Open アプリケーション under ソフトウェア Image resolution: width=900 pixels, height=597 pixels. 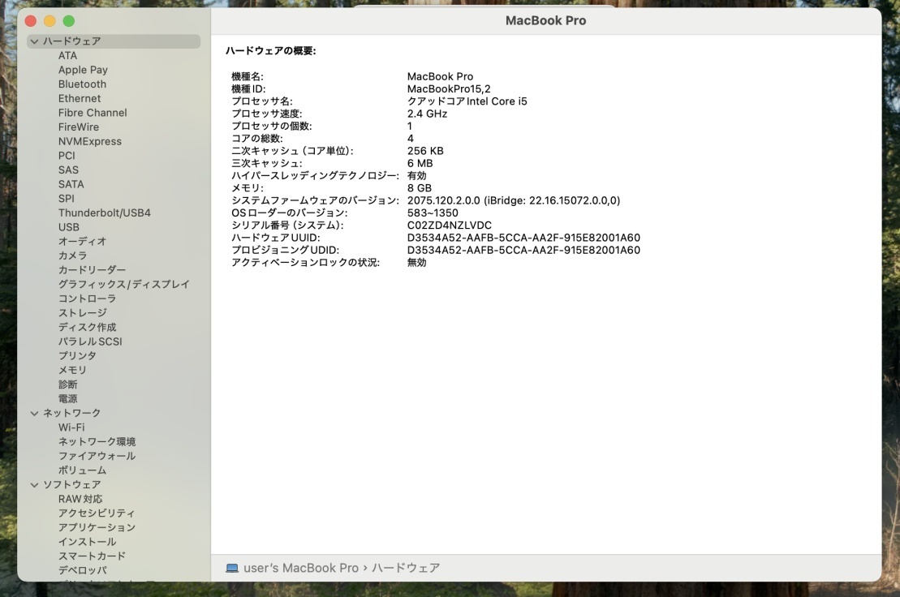point(95,527)
